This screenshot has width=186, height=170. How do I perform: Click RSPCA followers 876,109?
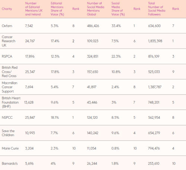[x=154, y=56]
